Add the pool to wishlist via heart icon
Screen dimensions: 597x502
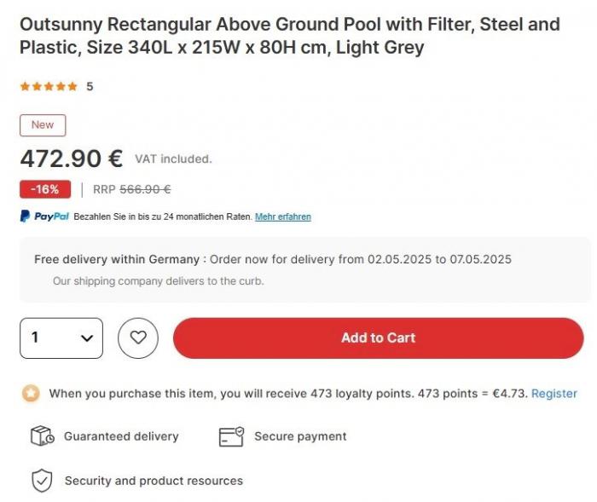pos(138,338)
